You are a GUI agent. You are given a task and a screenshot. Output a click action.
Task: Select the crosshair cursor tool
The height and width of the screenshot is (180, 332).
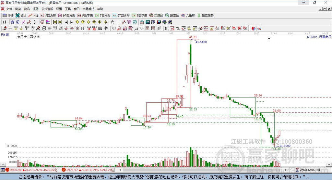pyautogui.click(x=118, y=22)
